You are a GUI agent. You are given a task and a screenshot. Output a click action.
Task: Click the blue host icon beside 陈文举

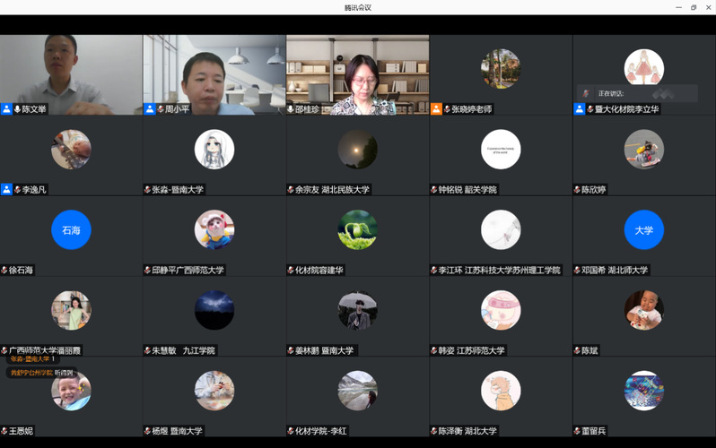(x=7, y=109)
